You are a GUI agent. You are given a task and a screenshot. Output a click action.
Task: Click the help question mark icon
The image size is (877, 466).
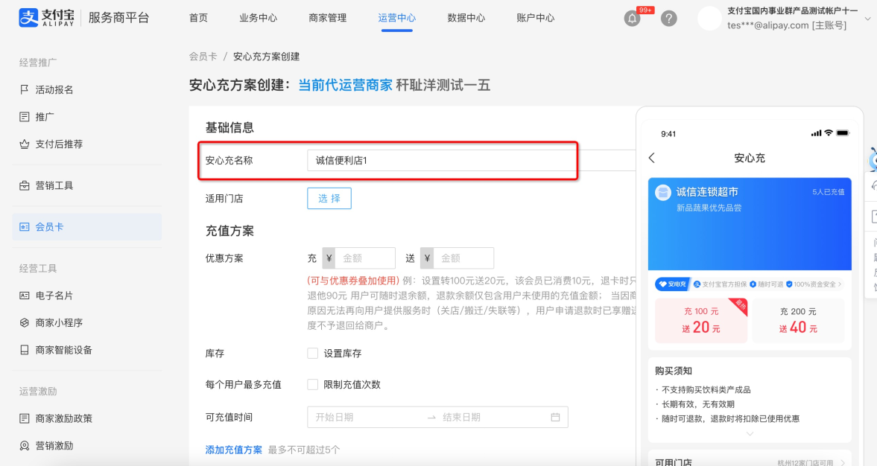tap(669, 19)
